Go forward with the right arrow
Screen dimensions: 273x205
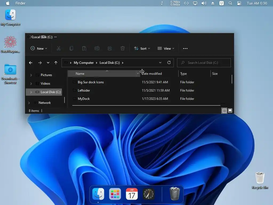(40, 63)
